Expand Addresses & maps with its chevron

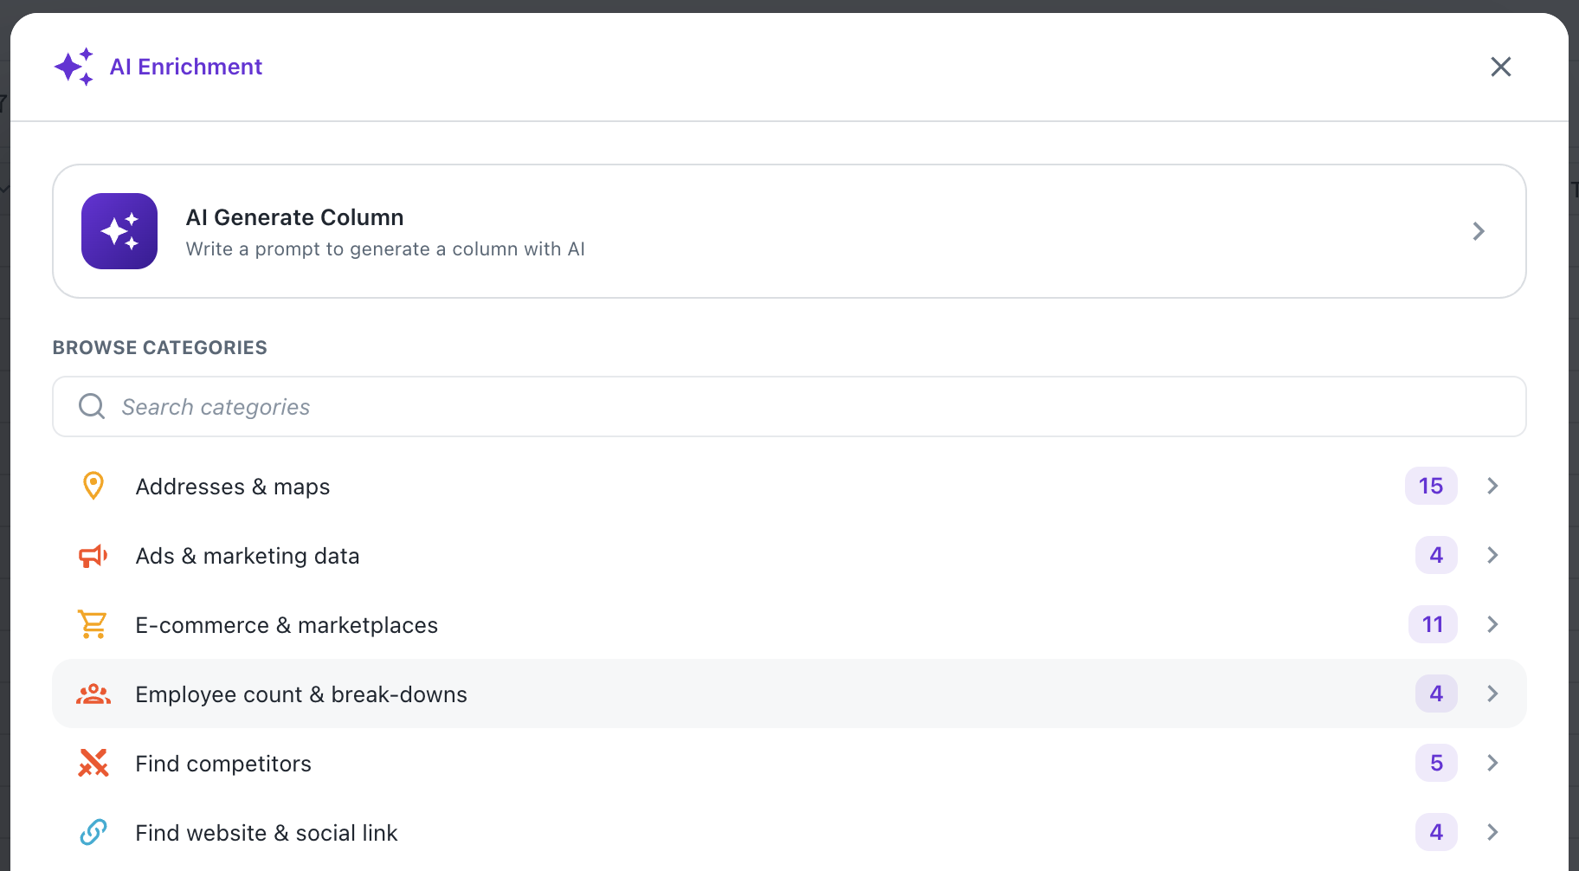tap(1492, 486)
